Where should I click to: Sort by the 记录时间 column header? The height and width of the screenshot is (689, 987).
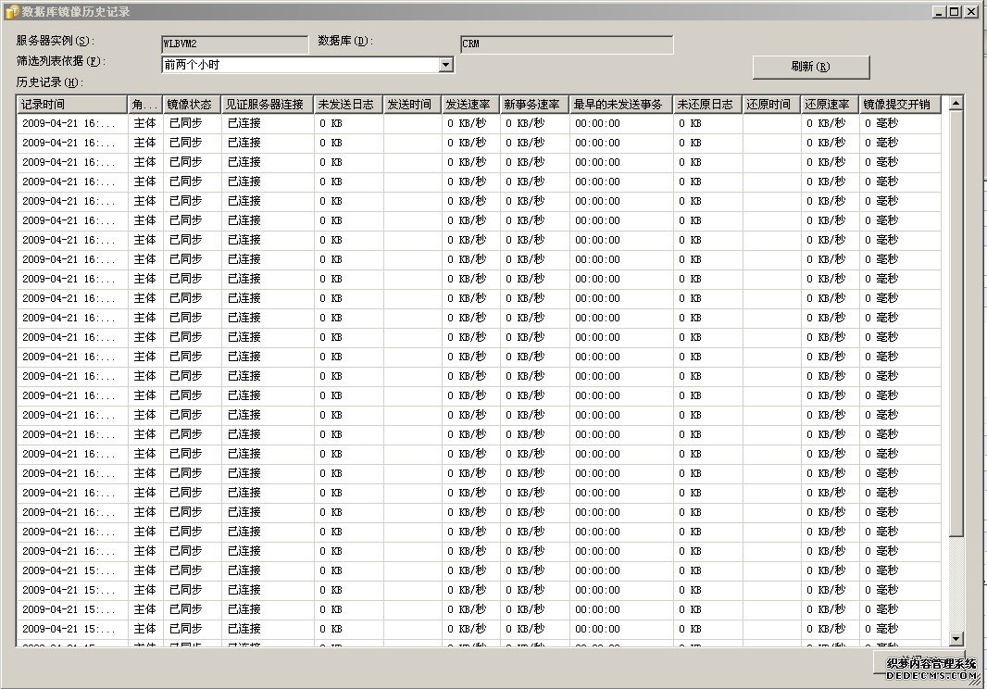[72, 105]
